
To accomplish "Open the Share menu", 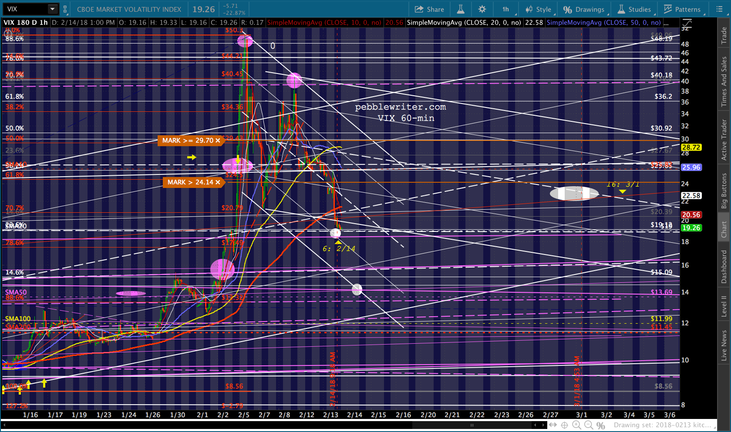I will [429, 9].
